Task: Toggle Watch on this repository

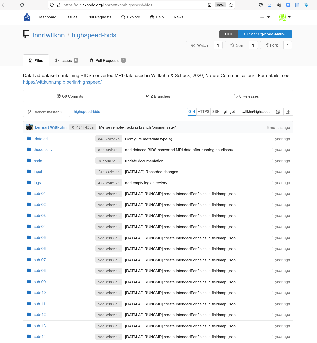Action: pos(200,45)
